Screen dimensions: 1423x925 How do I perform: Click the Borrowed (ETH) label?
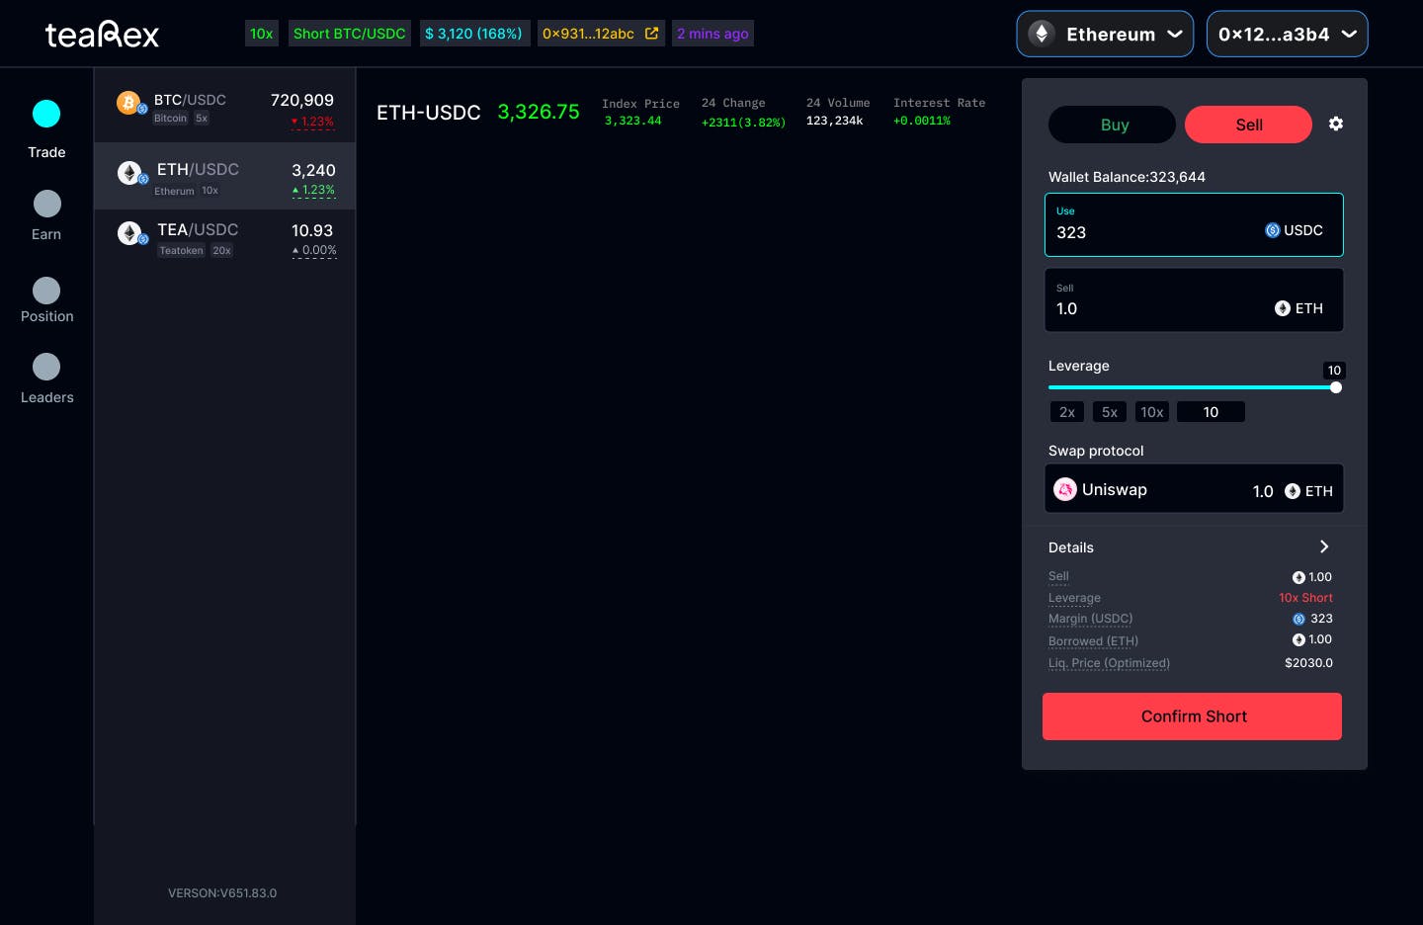1093,641
